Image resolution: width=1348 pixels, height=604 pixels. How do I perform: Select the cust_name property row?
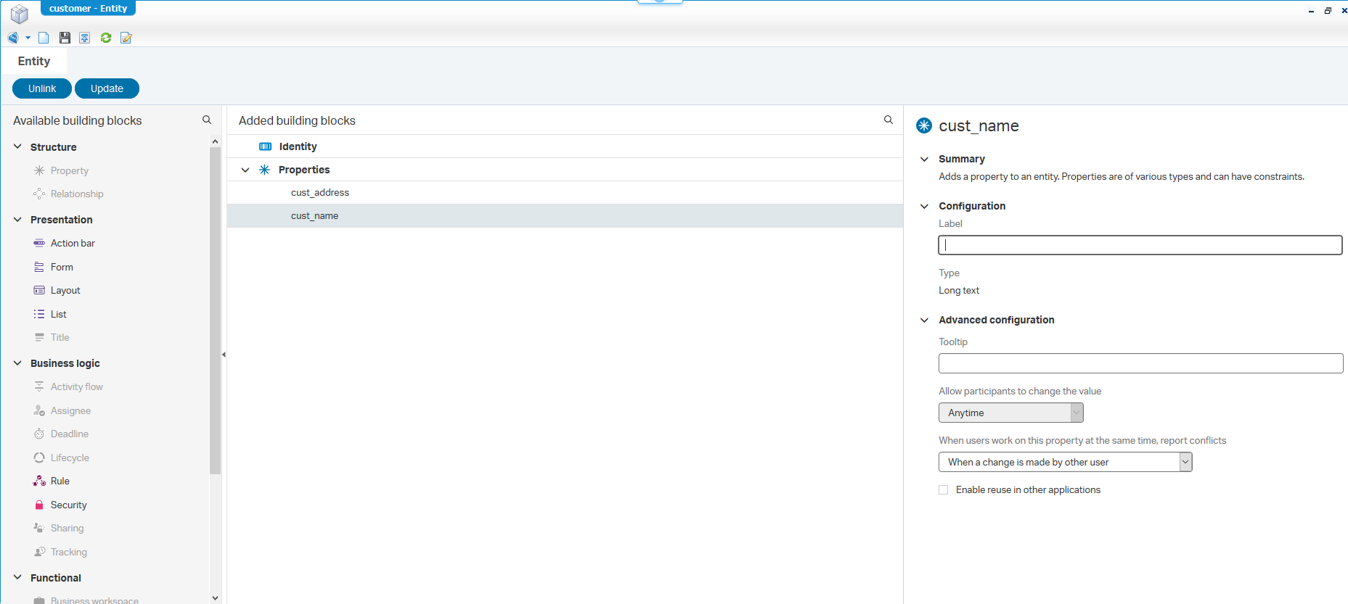pos(565,215)
